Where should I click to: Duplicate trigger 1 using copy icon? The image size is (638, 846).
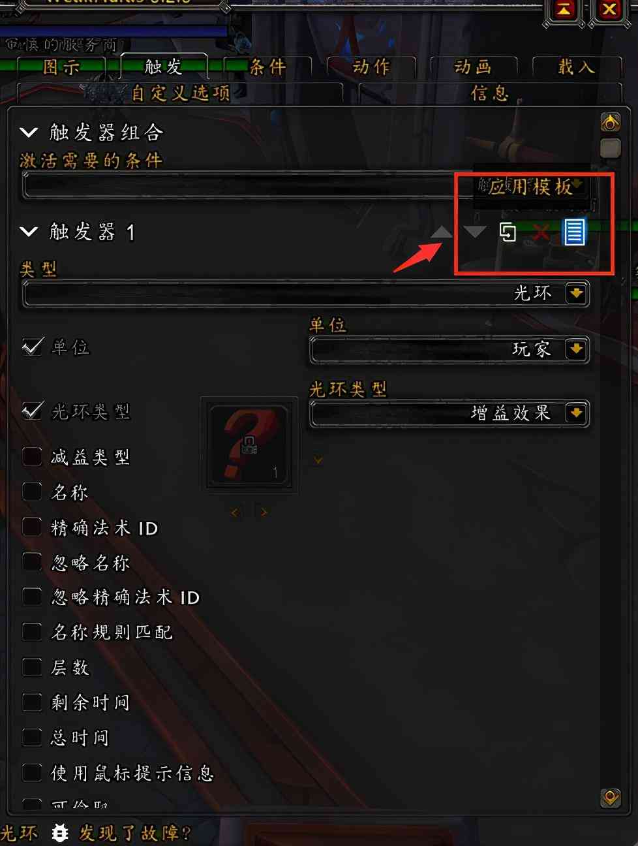(508, 232)
